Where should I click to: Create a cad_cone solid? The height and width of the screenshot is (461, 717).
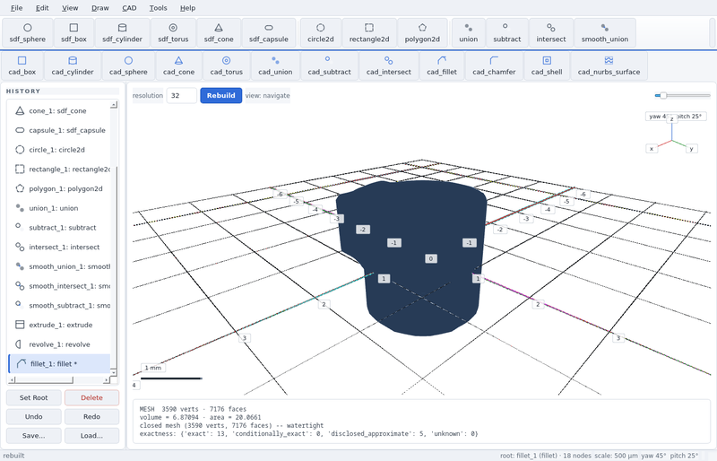pyautogui.click(x=178, y=65)
